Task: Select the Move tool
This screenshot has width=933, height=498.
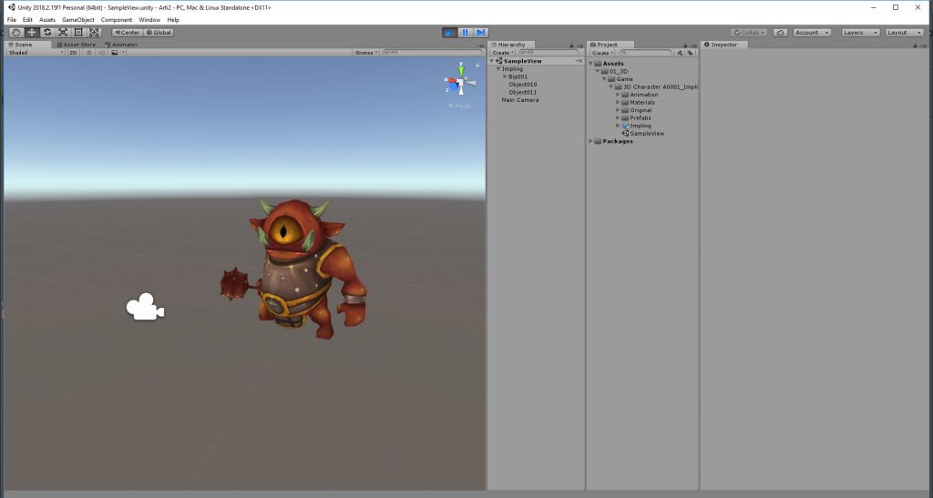Action: point(32,33)
